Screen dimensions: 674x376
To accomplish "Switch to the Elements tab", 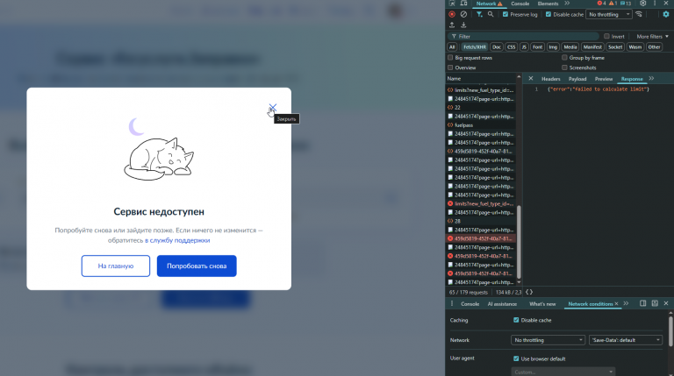I will pos(548,4).
